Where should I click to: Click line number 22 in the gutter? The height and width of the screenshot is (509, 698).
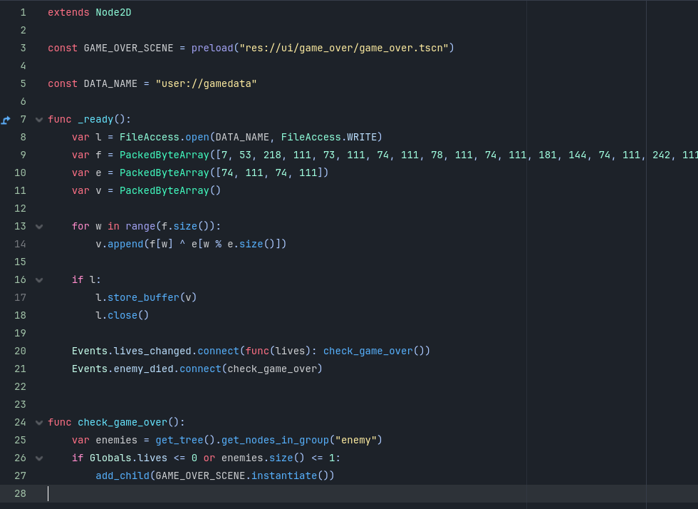pos(20,387)
